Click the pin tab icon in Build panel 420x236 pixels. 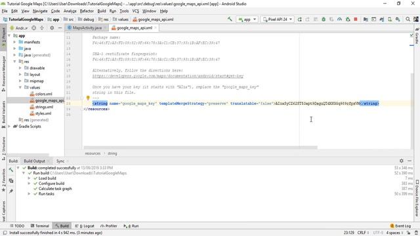11,191
